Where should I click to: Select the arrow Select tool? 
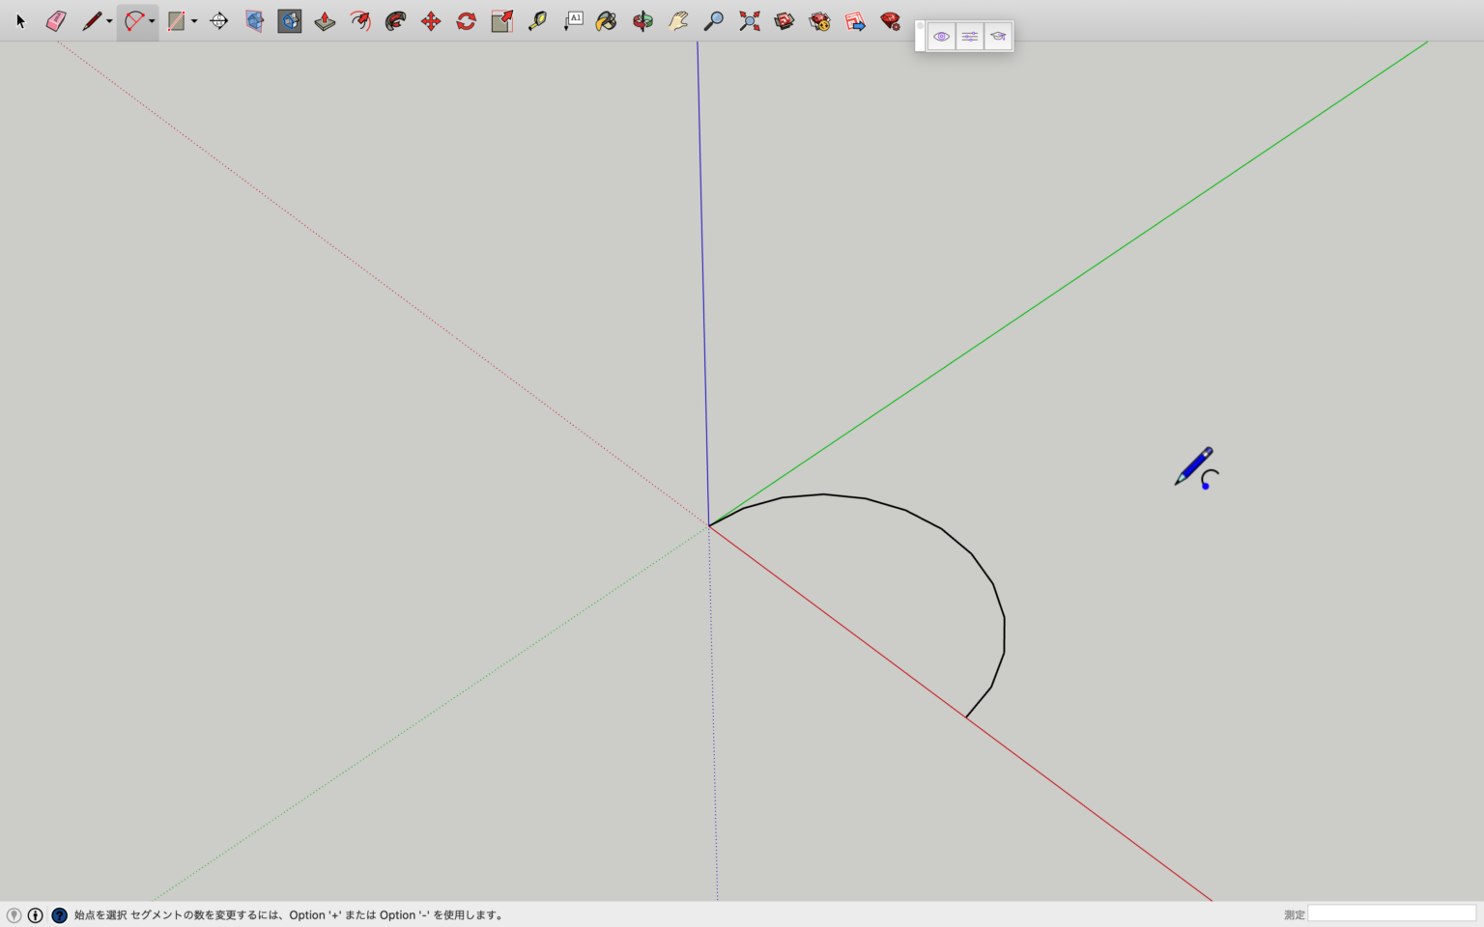point(20,21)
